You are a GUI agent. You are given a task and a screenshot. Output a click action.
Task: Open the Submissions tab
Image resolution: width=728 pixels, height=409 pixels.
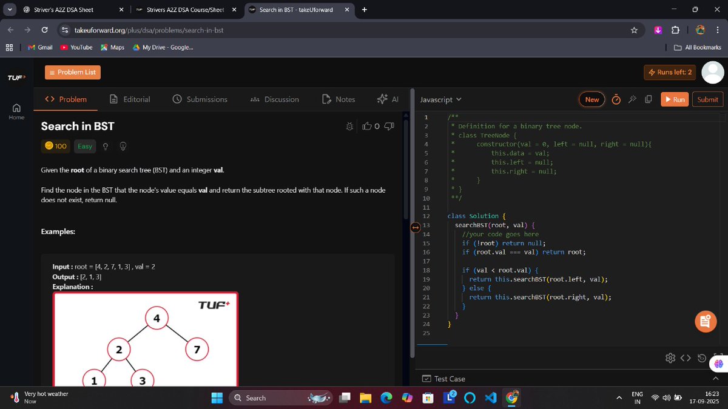coord(200,99)
